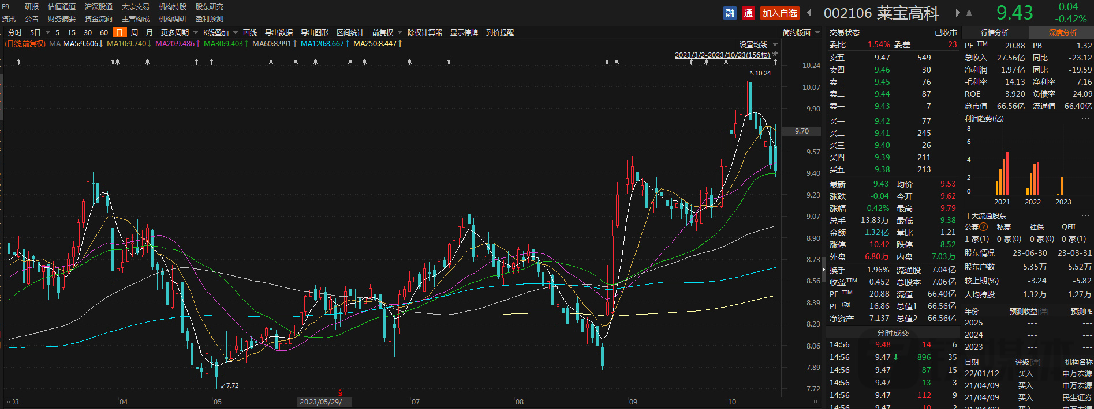Switch to 分时 intraday view

(x=15, y=33)
